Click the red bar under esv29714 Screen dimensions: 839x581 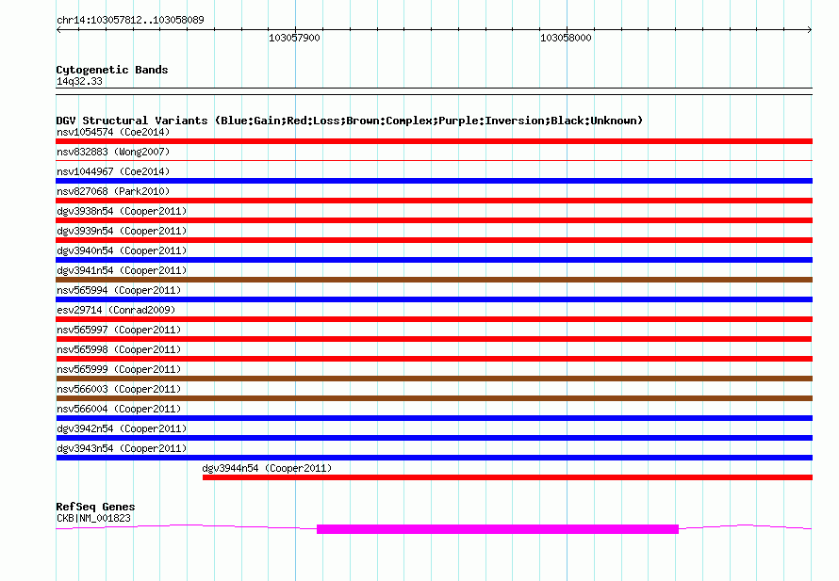[434, 319]
